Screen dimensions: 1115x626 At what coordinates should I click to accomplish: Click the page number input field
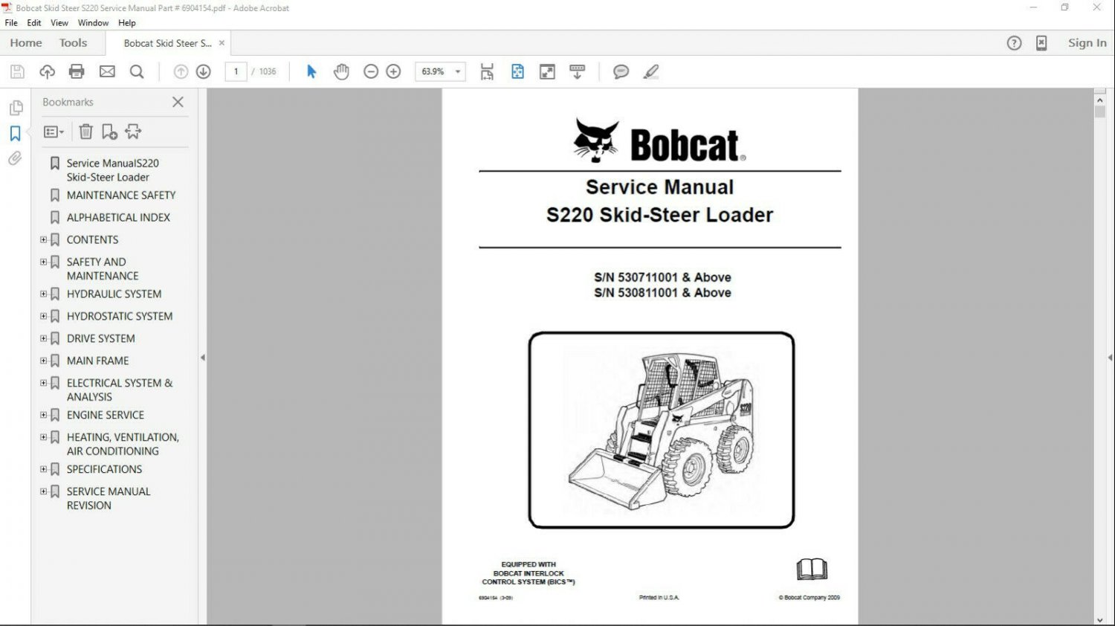click(236, 72)
